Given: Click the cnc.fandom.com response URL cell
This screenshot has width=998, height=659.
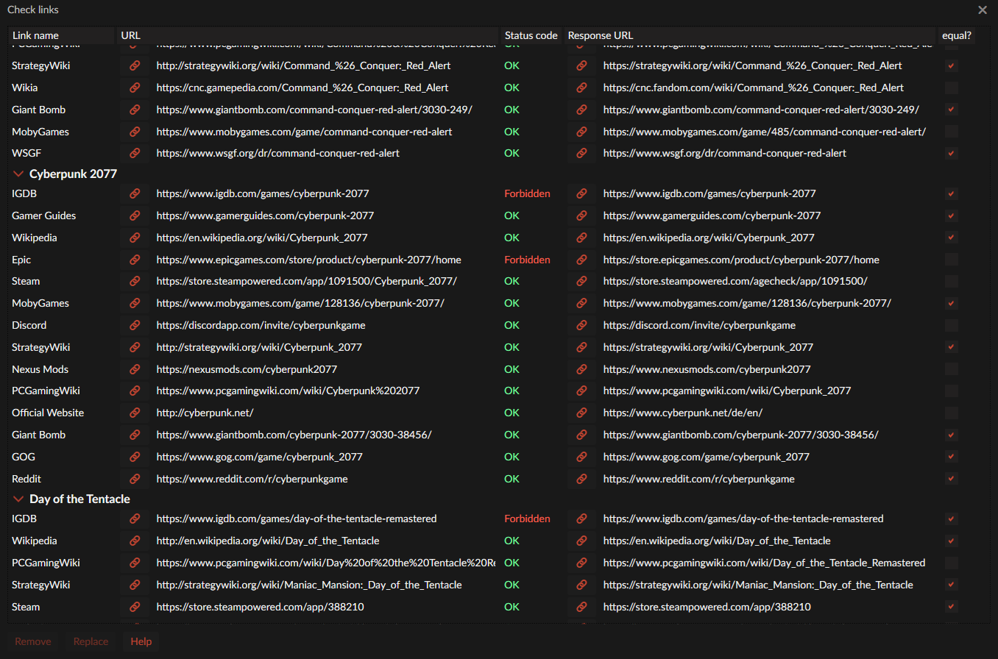Looking at the screenshot, I should (x=754, y=88).
